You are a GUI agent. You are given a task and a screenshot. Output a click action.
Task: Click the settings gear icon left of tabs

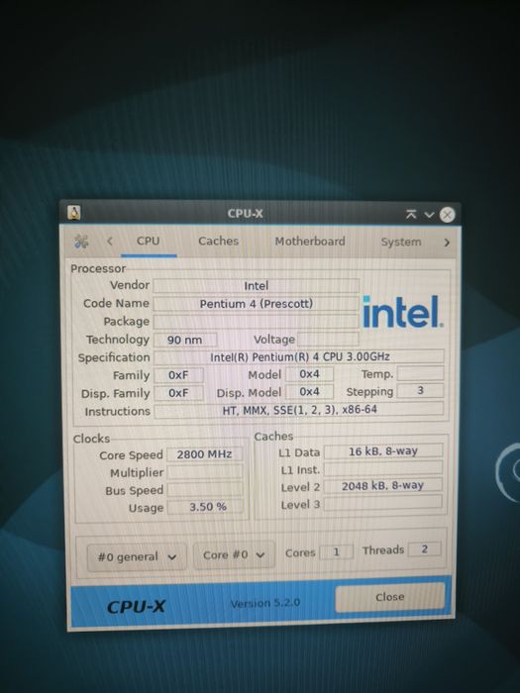(81, 242)
